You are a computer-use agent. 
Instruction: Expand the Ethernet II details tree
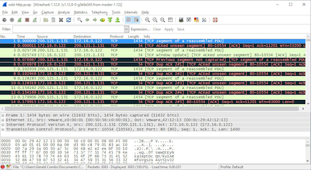(3, 120)
